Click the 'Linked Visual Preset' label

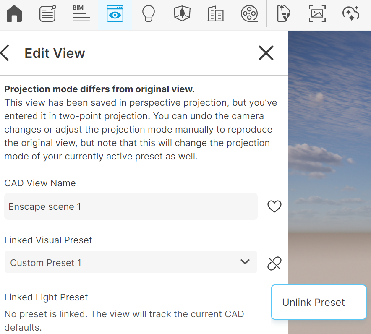[48, 240]
